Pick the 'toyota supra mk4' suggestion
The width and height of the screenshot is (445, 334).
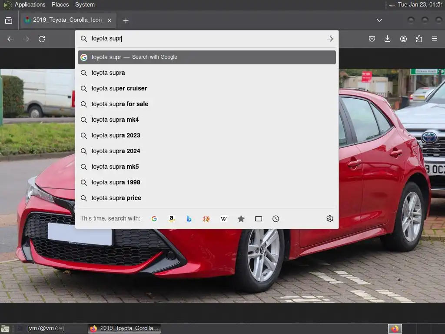[x=206, y=120]
